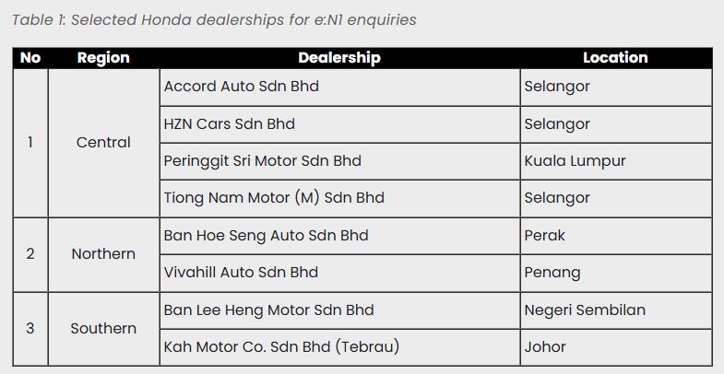Select Kah Motor Co. Sdn Bhd (Tebrau)
The image size is (724, 374).
coord(281,346)
